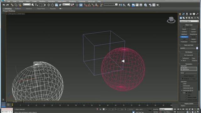Click the ProBoolean object type button

184,42
